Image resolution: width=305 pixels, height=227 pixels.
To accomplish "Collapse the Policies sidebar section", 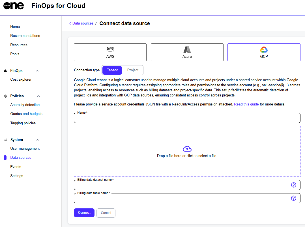I will point(38,96).
